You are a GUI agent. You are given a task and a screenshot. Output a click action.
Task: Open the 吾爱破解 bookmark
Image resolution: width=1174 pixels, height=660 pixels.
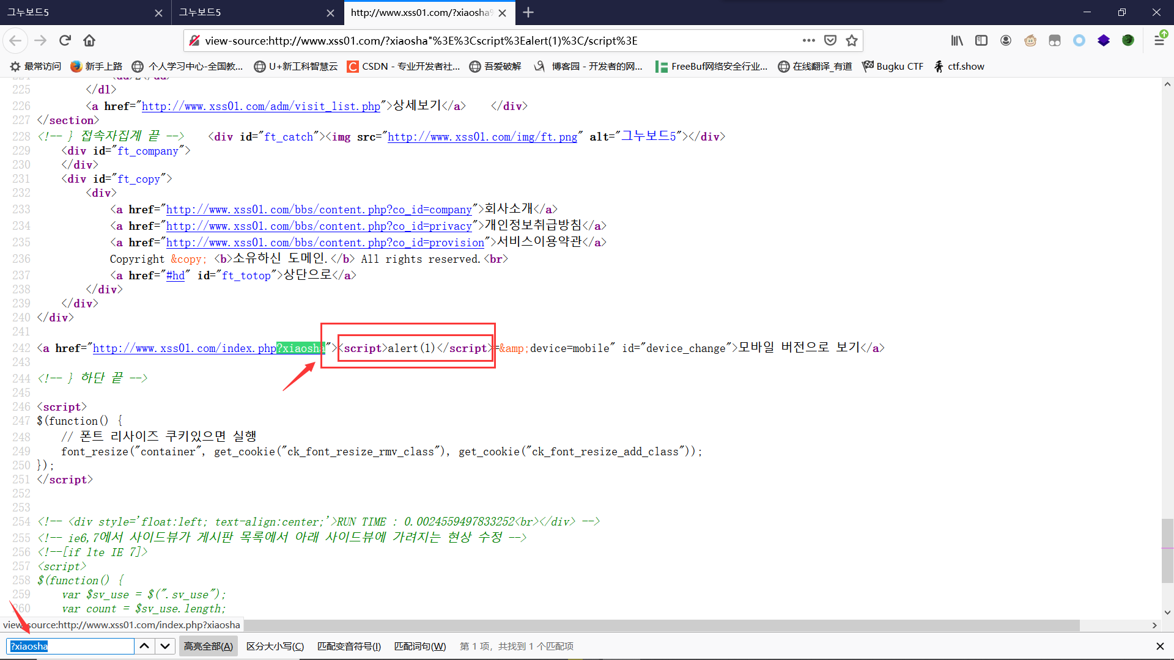(x=495, y=66)
